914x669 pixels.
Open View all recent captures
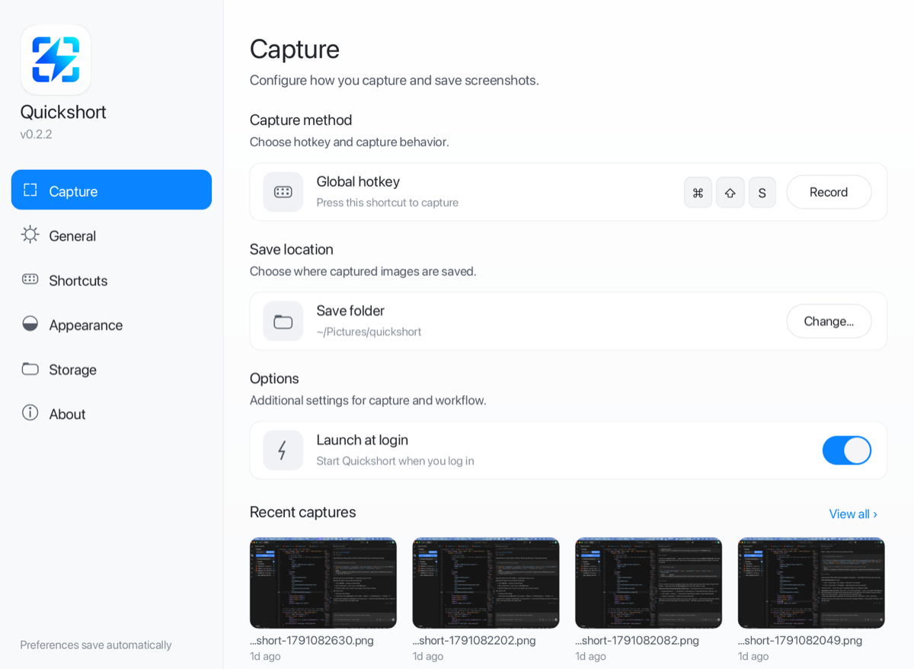(x=853, y=514)
